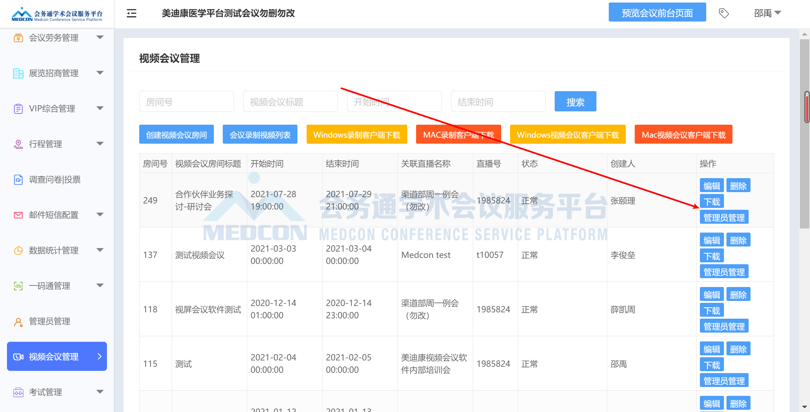The image size is (810, 412).
Task: Click 管理员管理 for room 118
Action: click(x=724, y=326)
